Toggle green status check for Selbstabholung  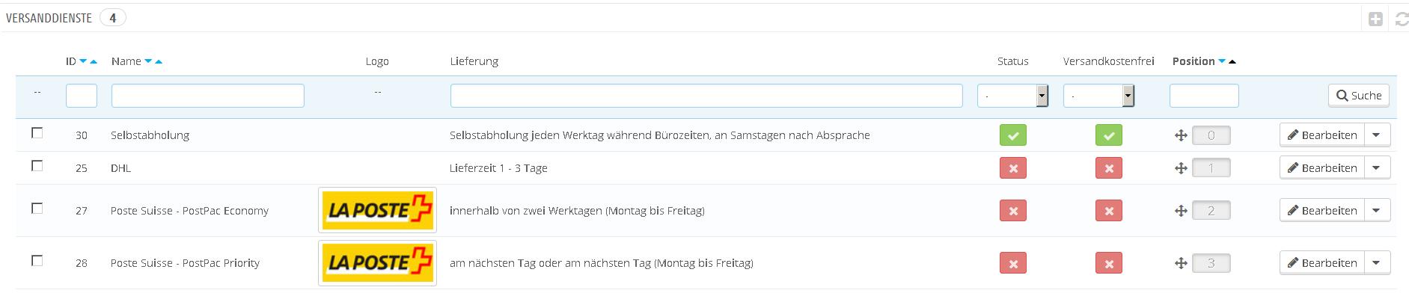pyautogui.click(x=1012, y=135)
